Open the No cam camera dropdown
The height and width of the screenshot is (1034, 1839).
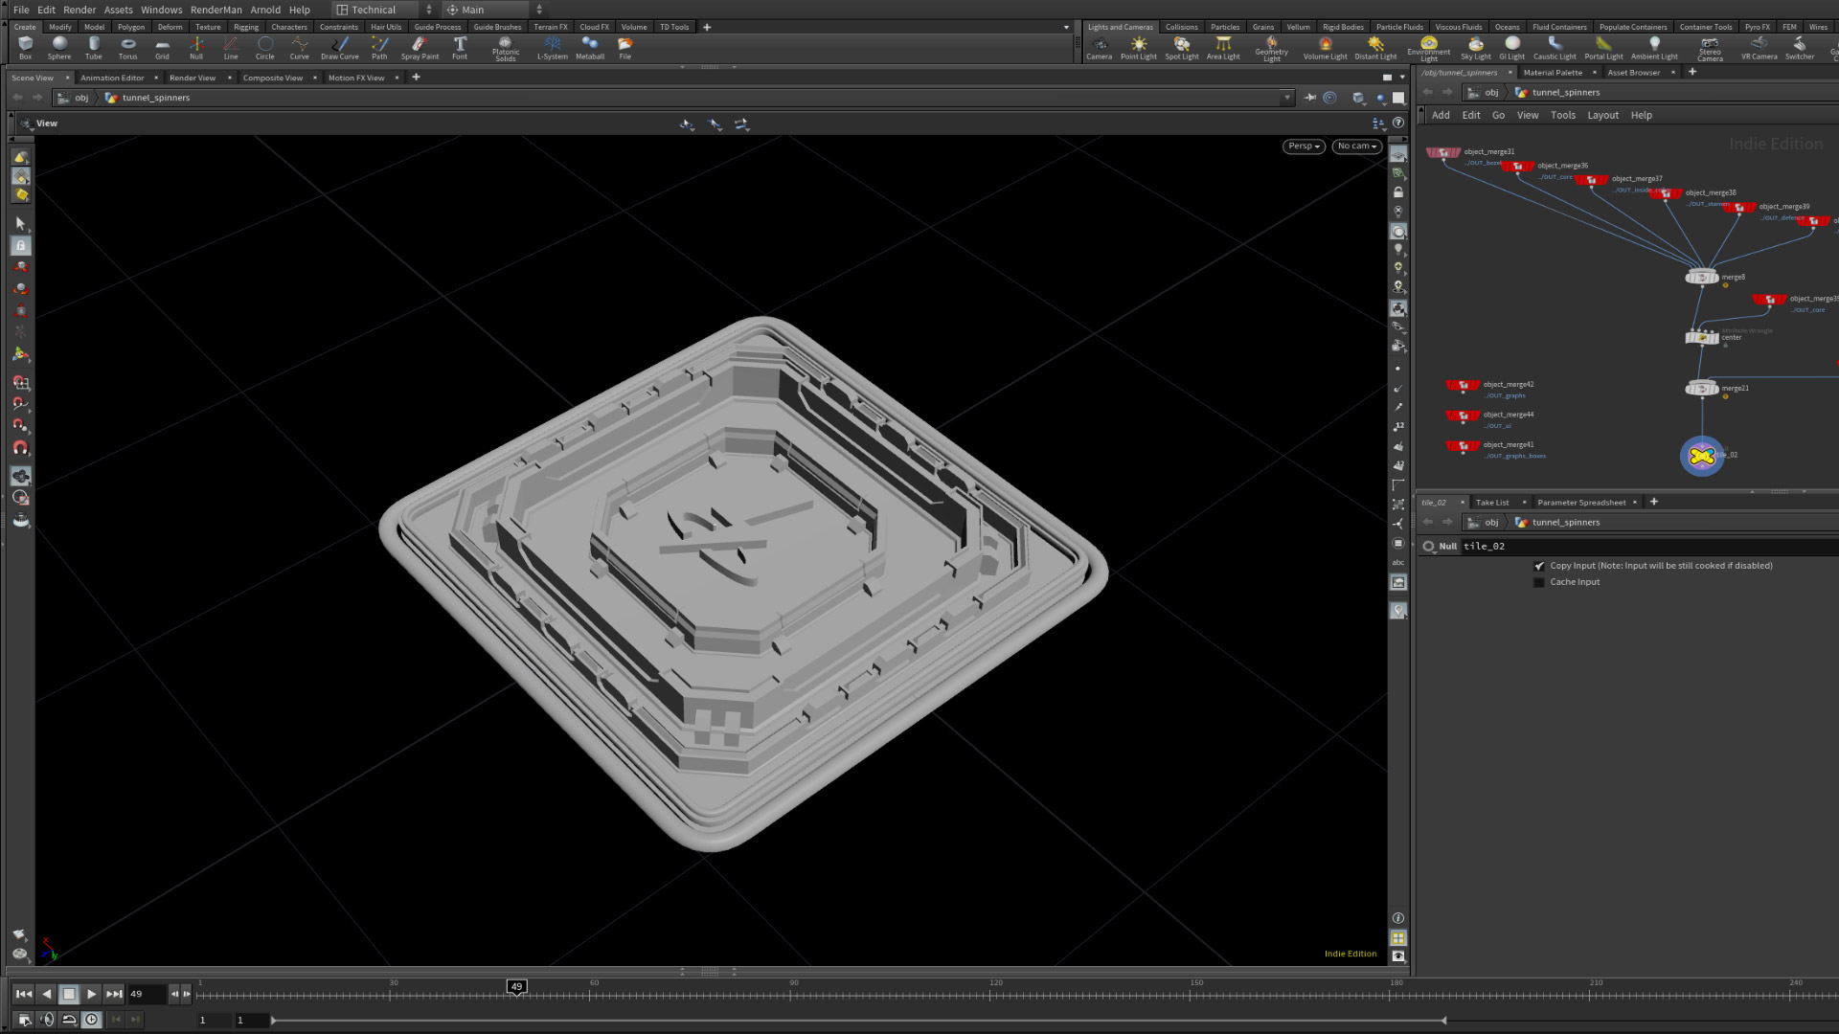[x=1357, y=146]
